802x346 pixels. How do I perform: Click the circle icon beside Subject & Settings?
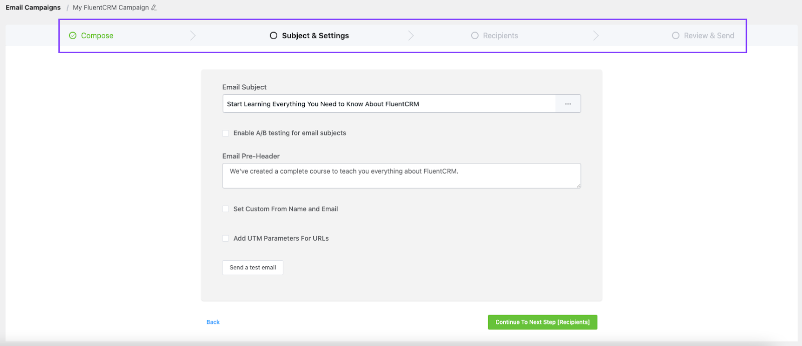[x=274, y=36]
